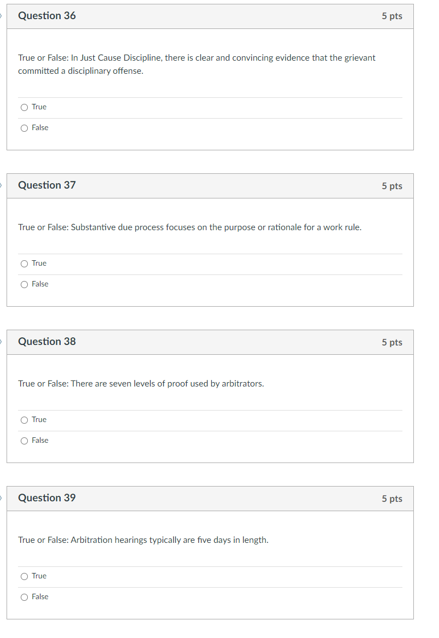Image resolution: width=439 pixels, height=638 pixels.
Task: Click the Question 36 header
Action: 47,16
